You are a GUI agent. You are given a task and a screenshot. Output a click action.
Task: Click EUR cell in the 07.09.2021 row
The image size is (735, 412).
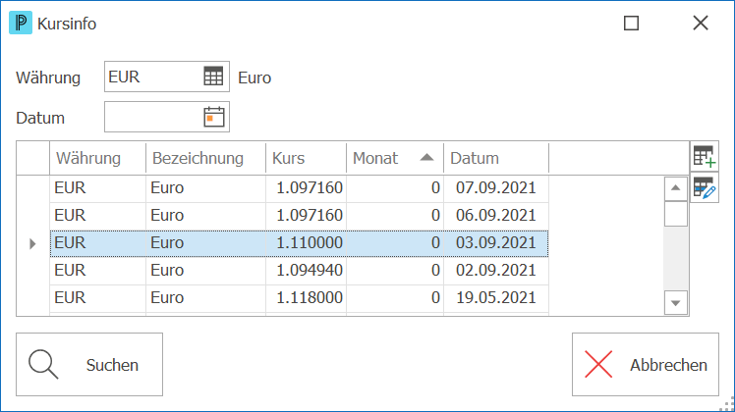point(97,188)
